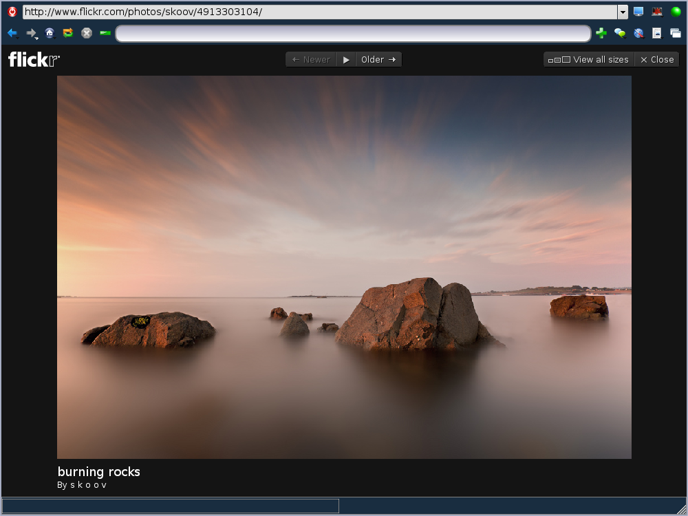
Task: Go to the browser home page
Action: click(x=50, y=33)
